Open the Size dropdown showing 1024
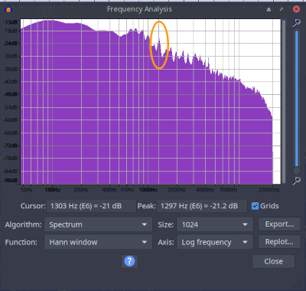This screenshot has width=306, height=291. [x=215, y=224]
